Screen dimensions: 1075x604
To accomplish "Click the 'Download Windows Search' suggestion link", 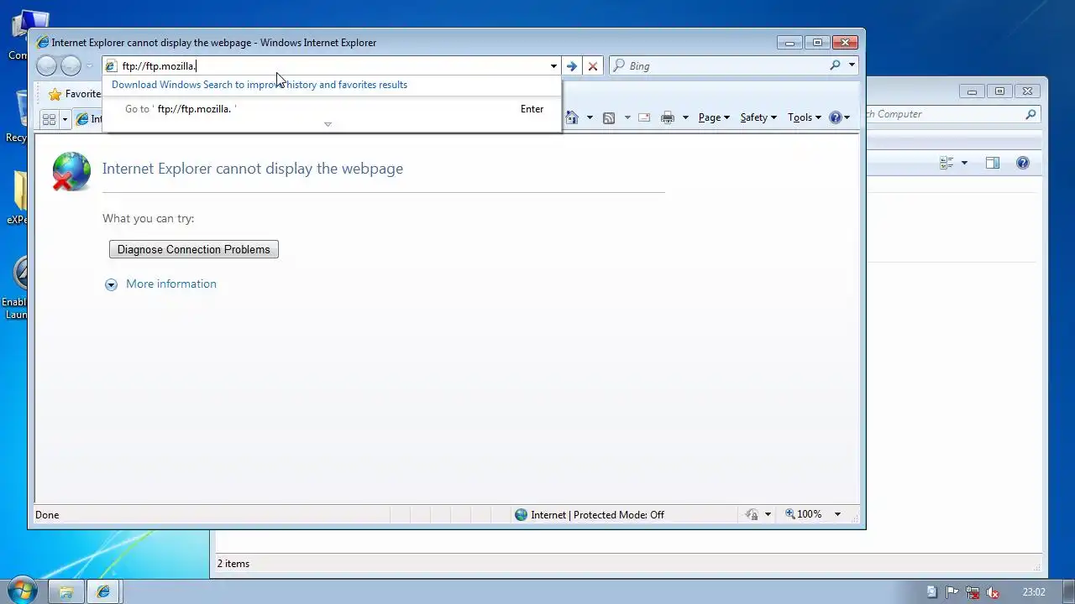I will click(x=260, y=85).
